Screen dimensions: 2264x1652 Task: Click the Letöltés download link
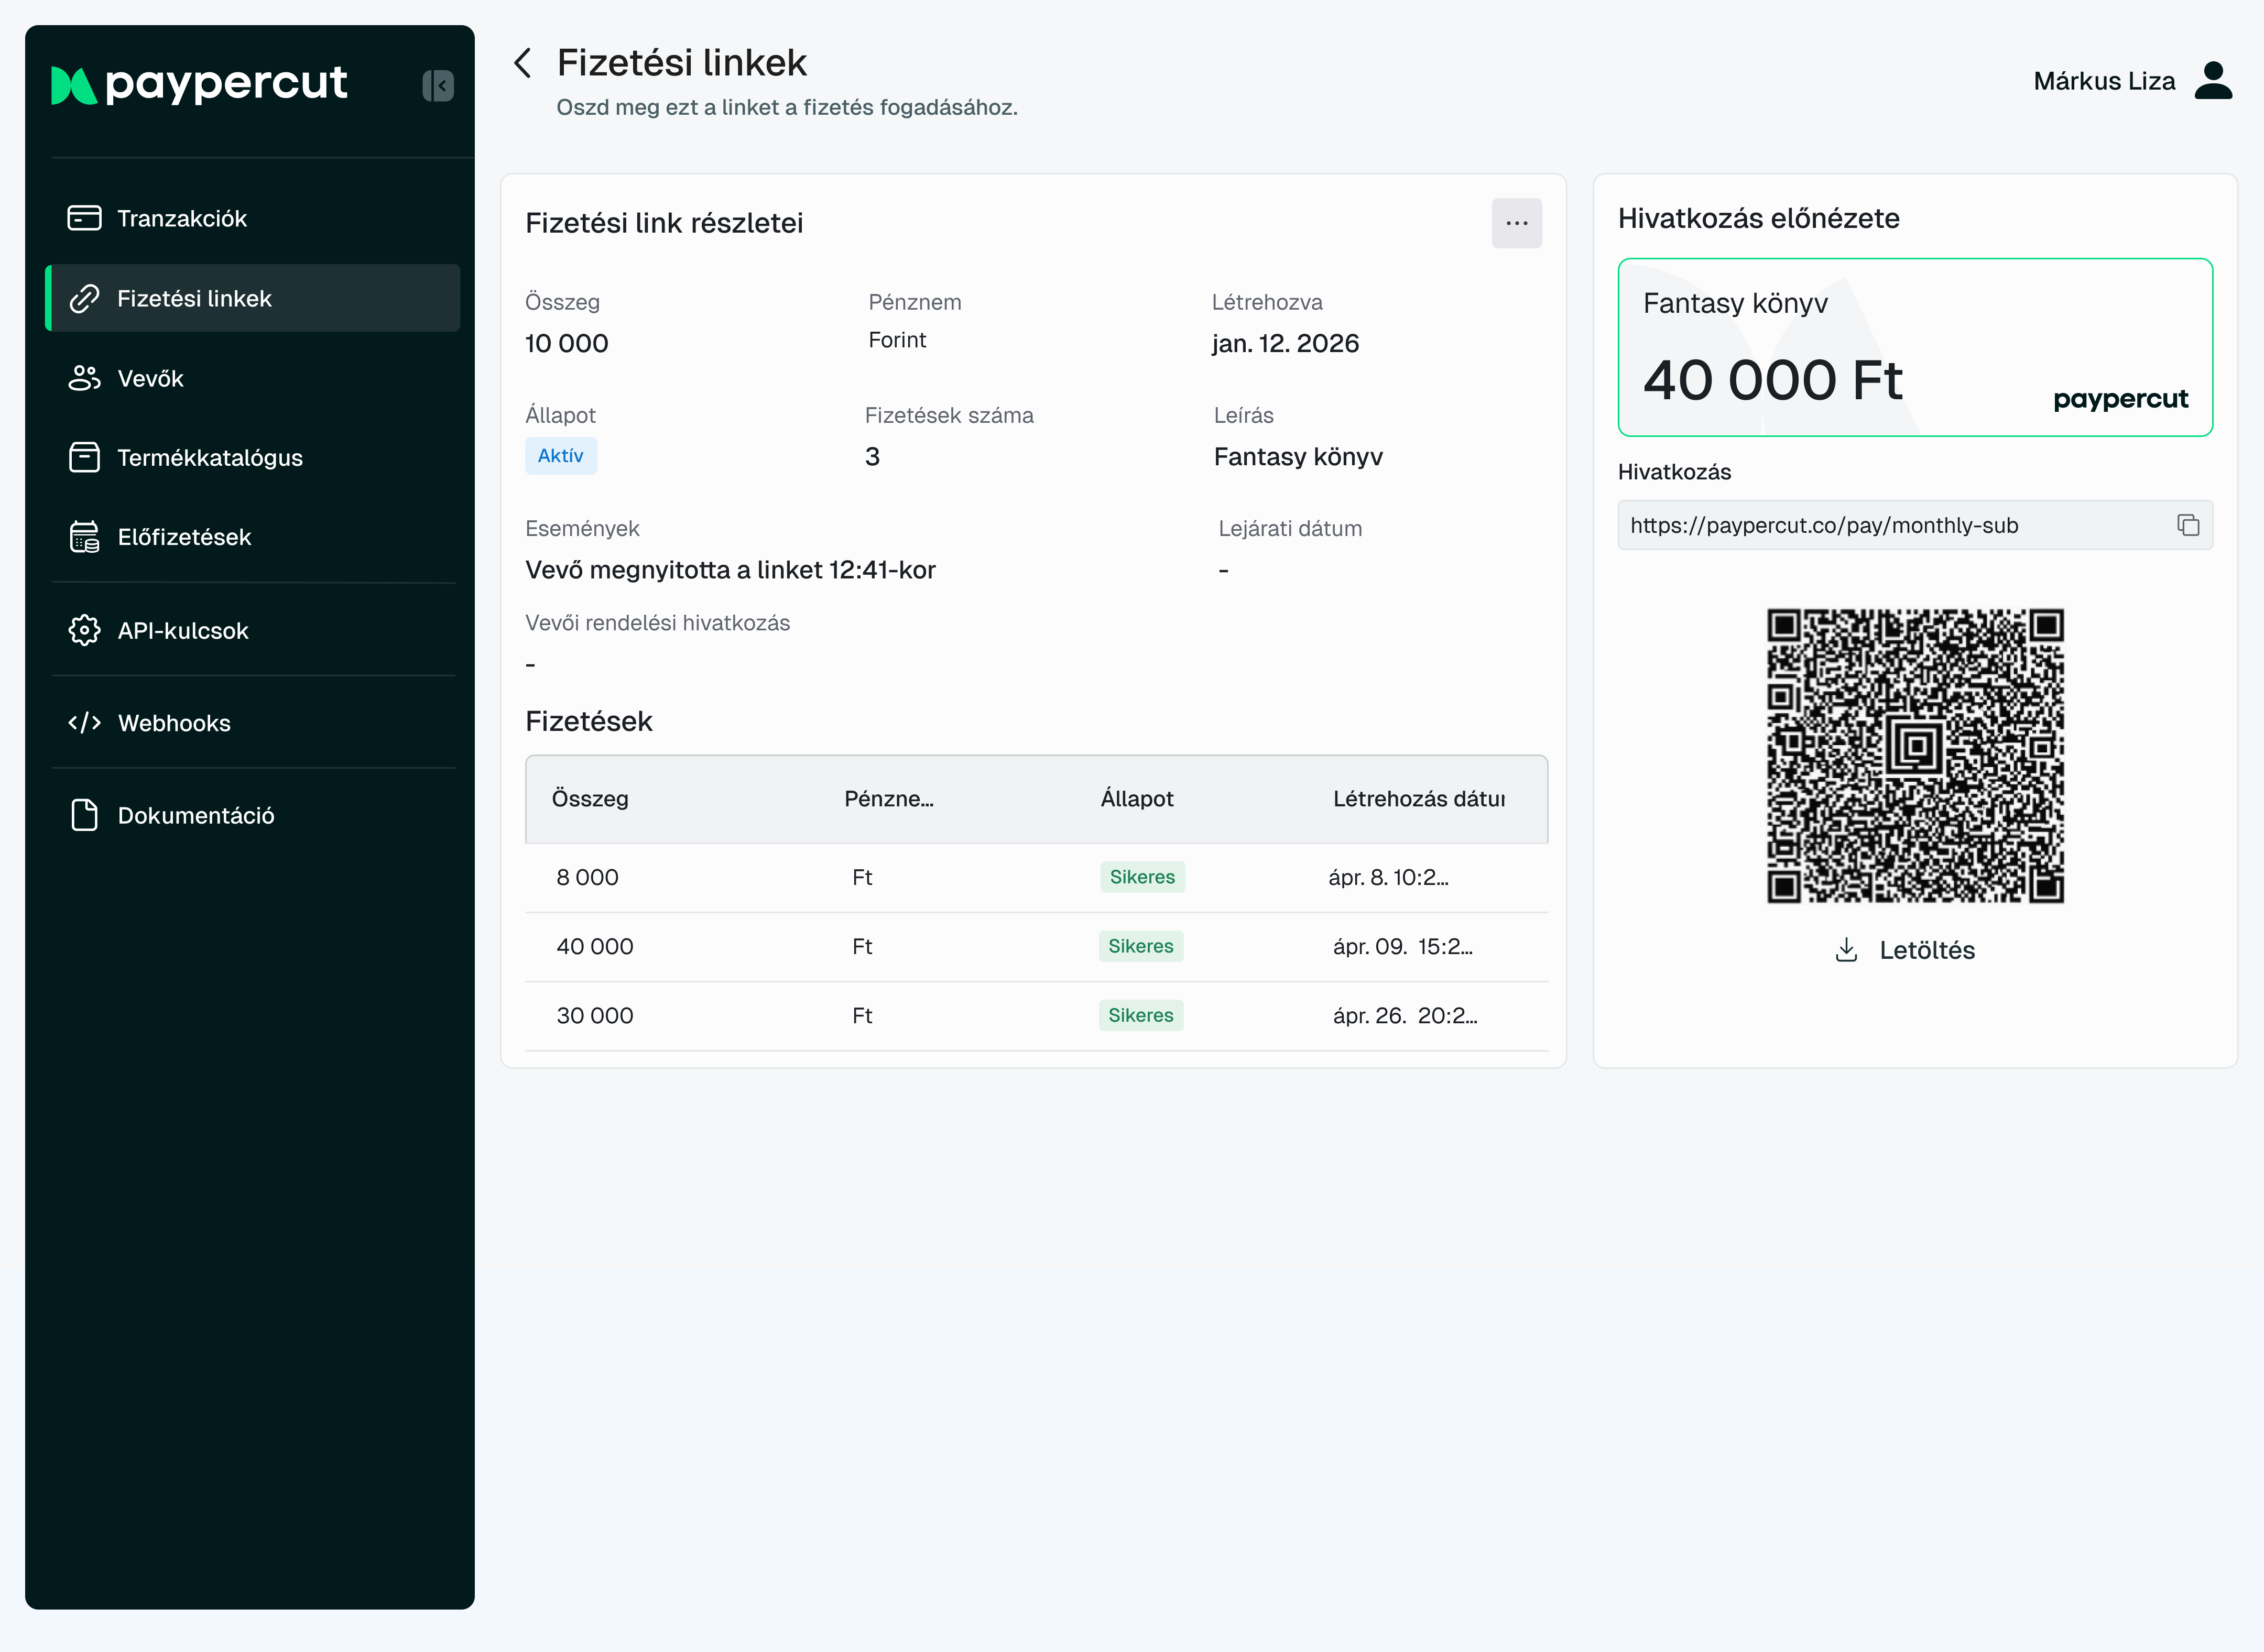click(1905, 950)
